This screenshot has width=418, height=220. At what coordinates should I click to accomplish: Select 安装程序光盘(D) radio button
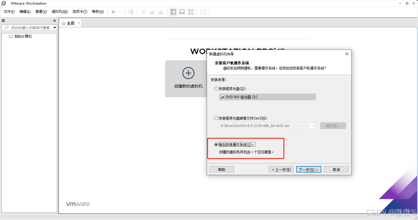(x=216, y=88)
